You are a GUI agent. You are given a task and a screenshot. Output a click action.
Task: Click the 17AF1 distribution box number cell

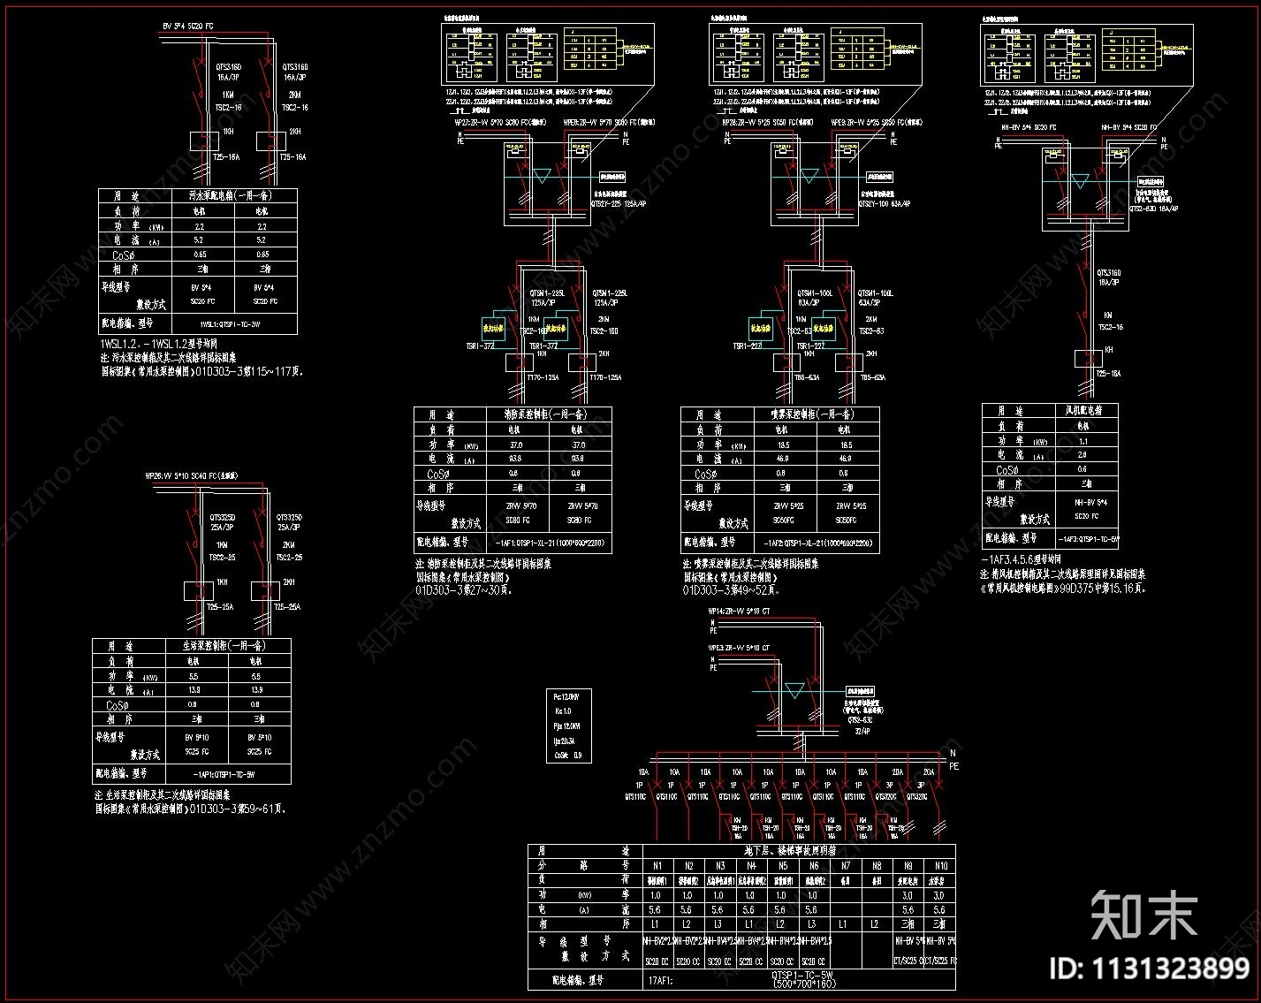(661, 979)
